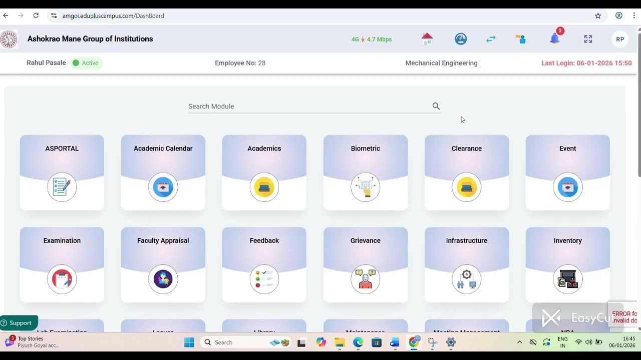This screenshot has height=360, width=641.
Task: View site information icon in address bar
Action: point(54,15)
